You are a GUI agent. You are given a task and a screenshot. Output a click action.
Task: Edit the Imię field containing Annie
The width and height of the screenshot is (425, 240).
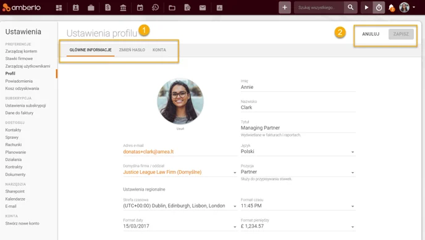click(298, 87)
